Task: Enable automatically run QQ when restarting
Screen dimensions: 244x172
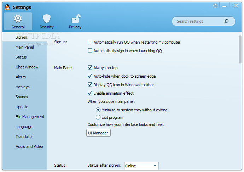Action: tap(90, 42)
